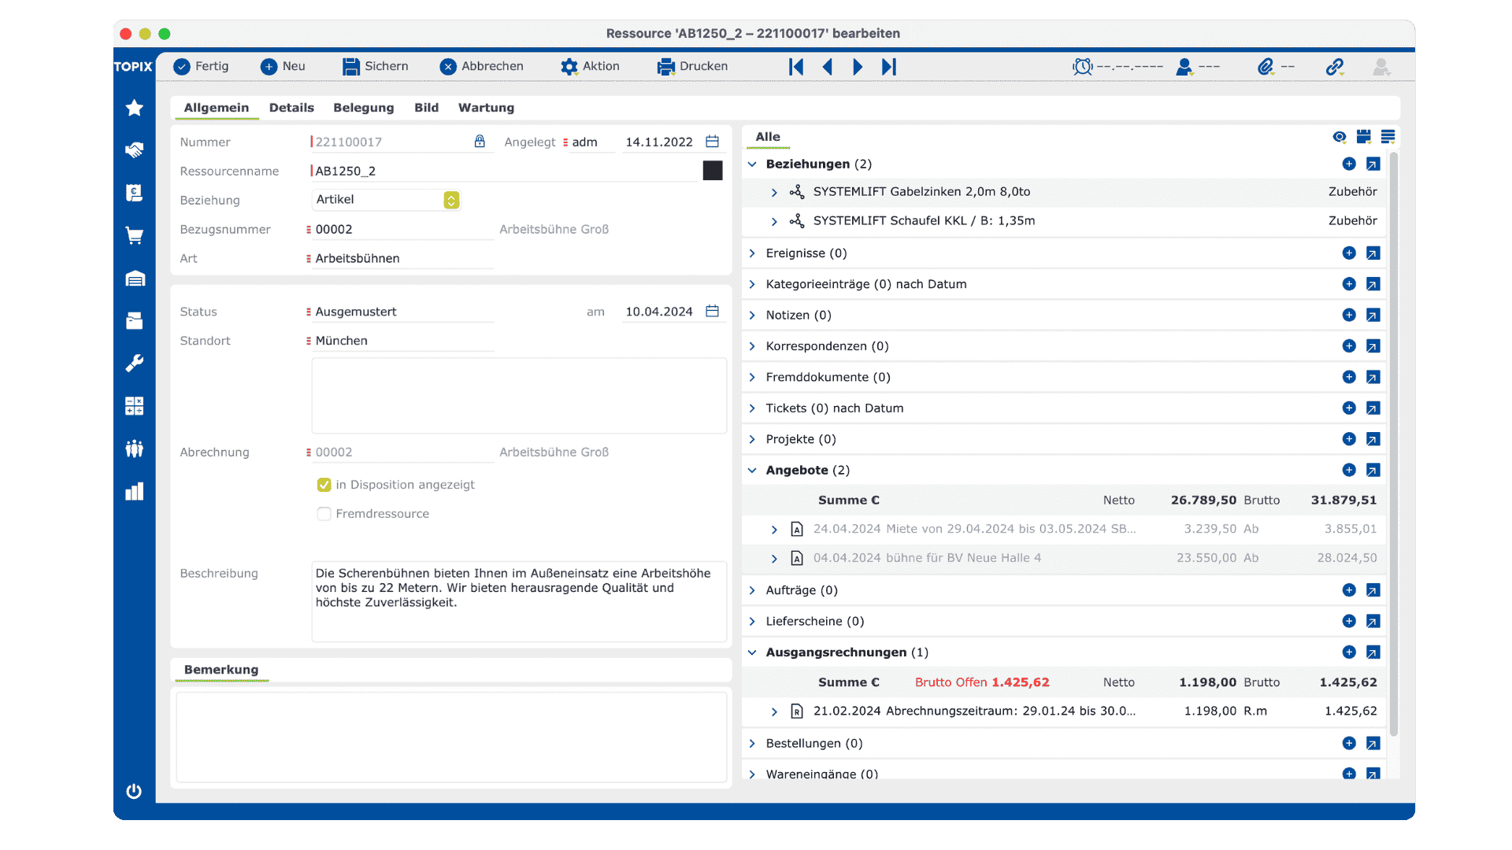This screenshot has width=1512, height=850.
Task: Open the handshake sidebar module icon
Action: tap(135, 150)
